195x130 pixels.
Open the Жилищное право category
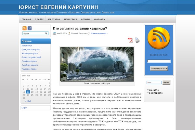30,53
